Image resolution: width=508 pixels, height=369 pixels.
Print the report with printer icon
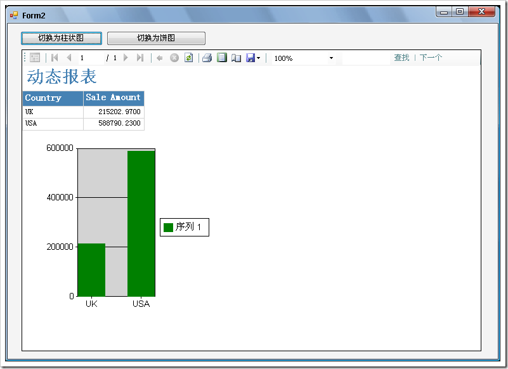(x=207, y=58)
